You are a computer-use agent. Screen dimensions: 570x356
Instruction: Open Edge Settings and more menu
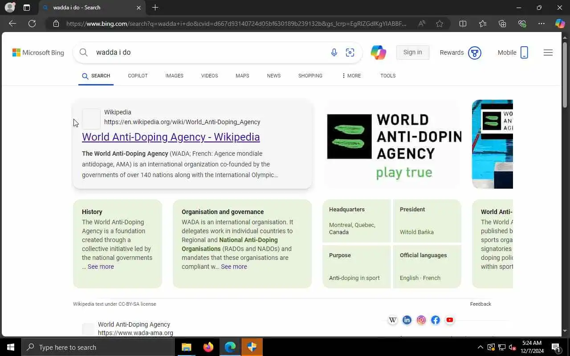pos(541,24)
